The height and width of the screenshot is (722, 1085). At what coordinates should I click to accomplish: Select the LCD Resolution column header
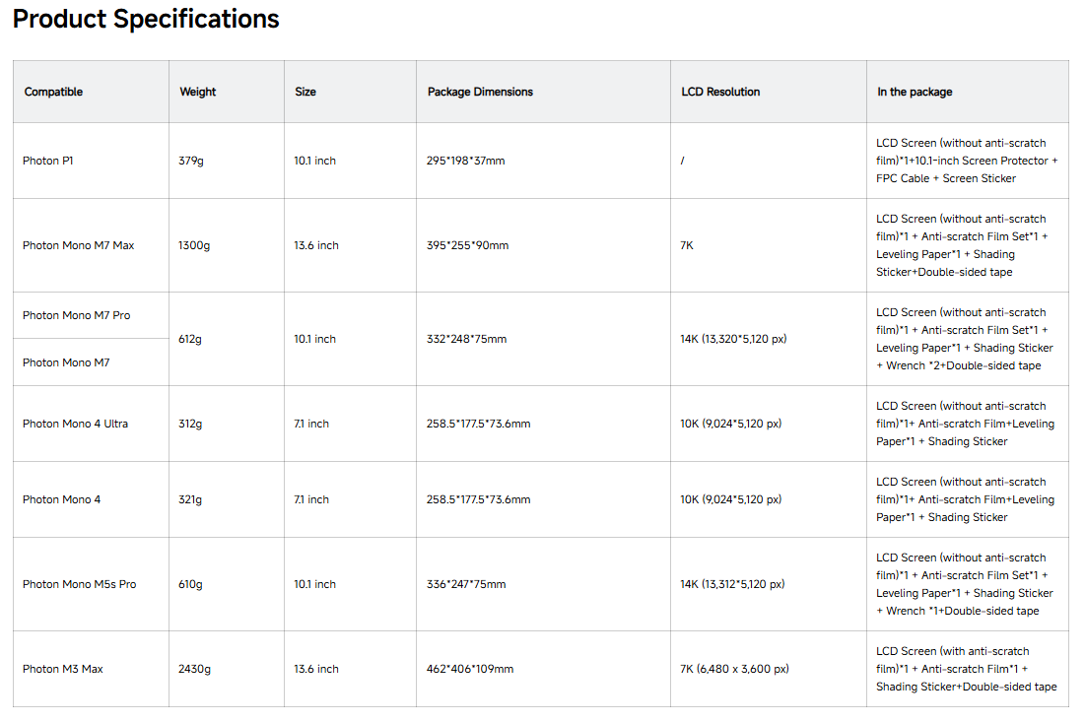pyautogui.click(x=720, y=92)
